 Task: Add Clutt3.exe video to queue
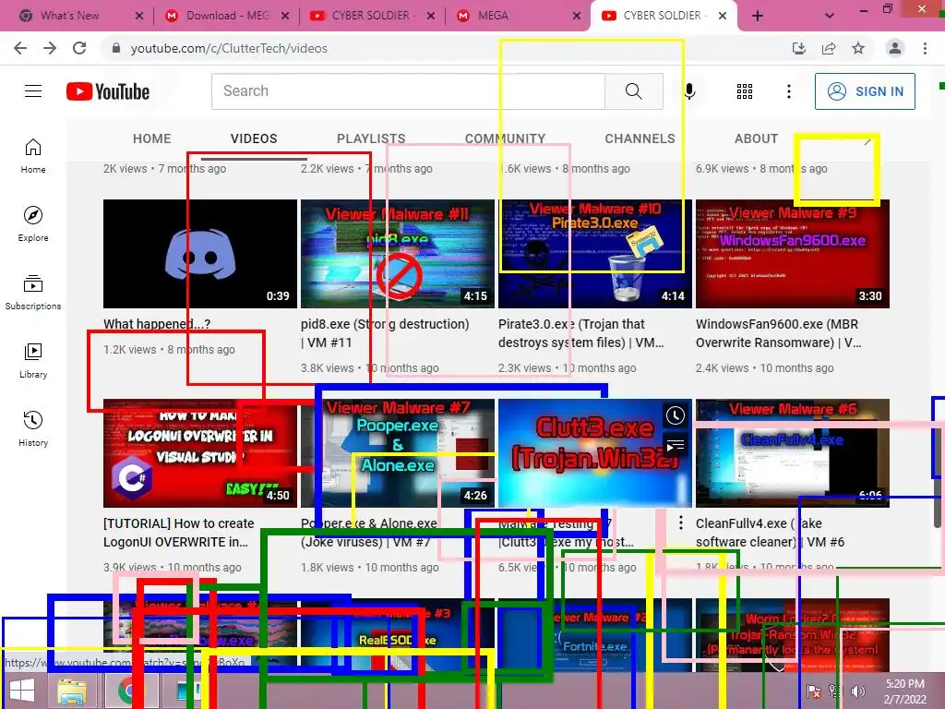[x=675, y=446]
